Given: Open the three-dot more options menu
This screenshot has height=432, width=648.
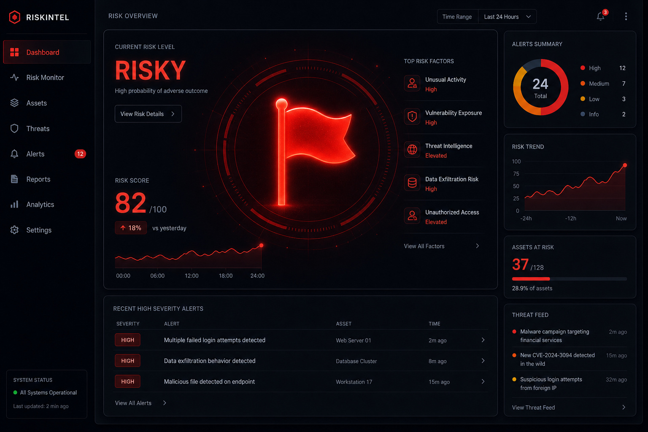Looking at the screenshot, I should [626, 16].
